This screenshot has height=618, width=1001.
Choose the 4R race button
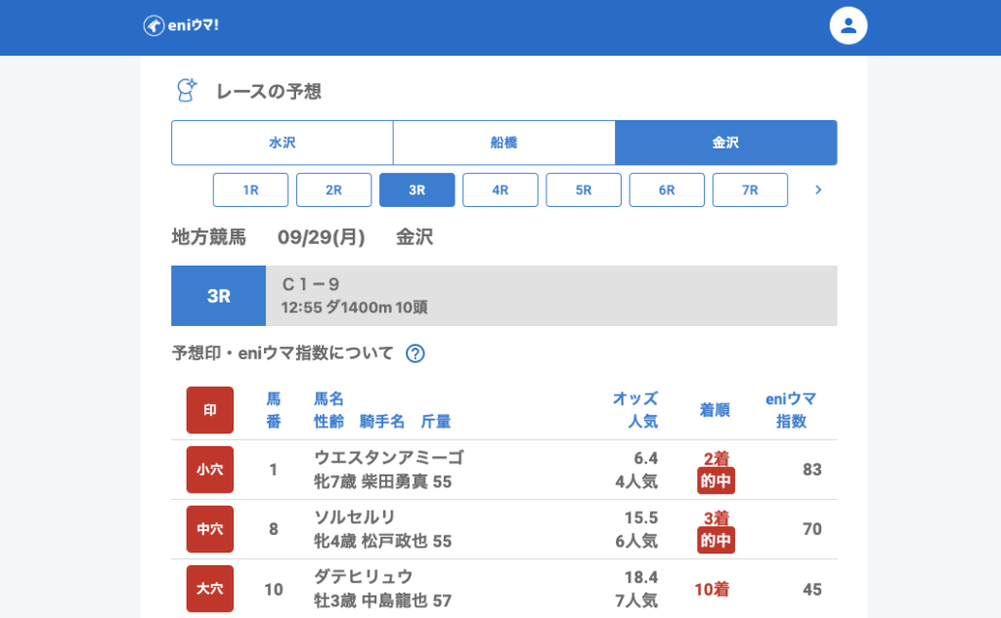(500, 190)
